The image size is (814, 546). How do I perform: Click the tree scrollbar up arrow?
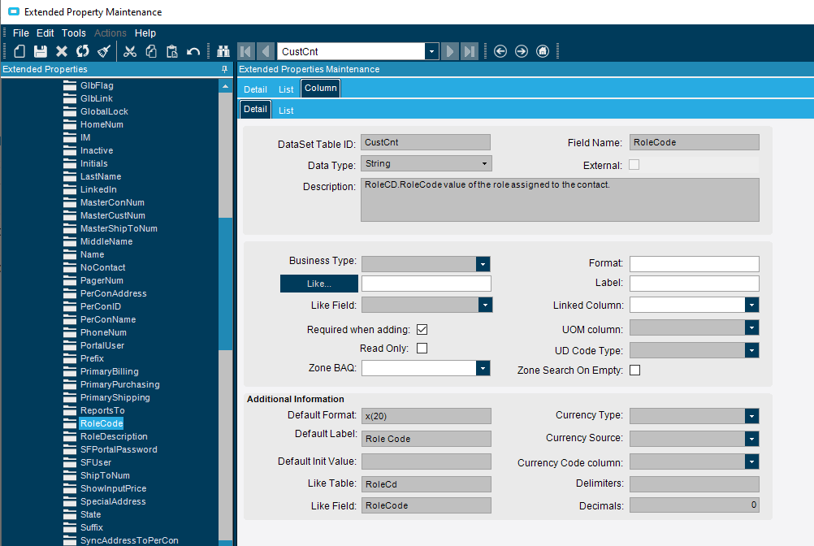225,86
